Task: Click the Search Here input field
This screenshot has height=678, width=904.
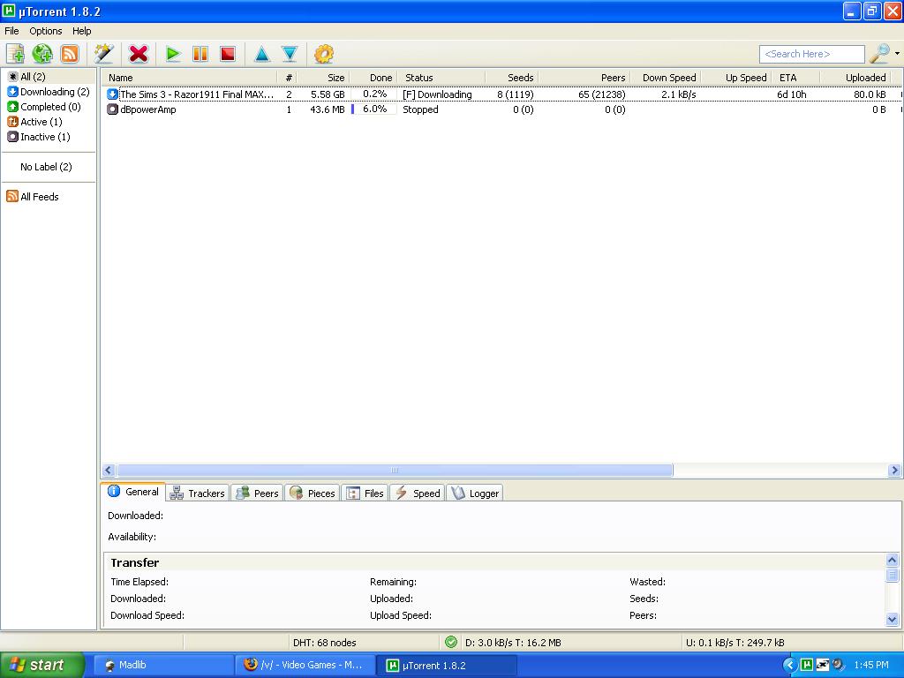Action: (811, 54)
